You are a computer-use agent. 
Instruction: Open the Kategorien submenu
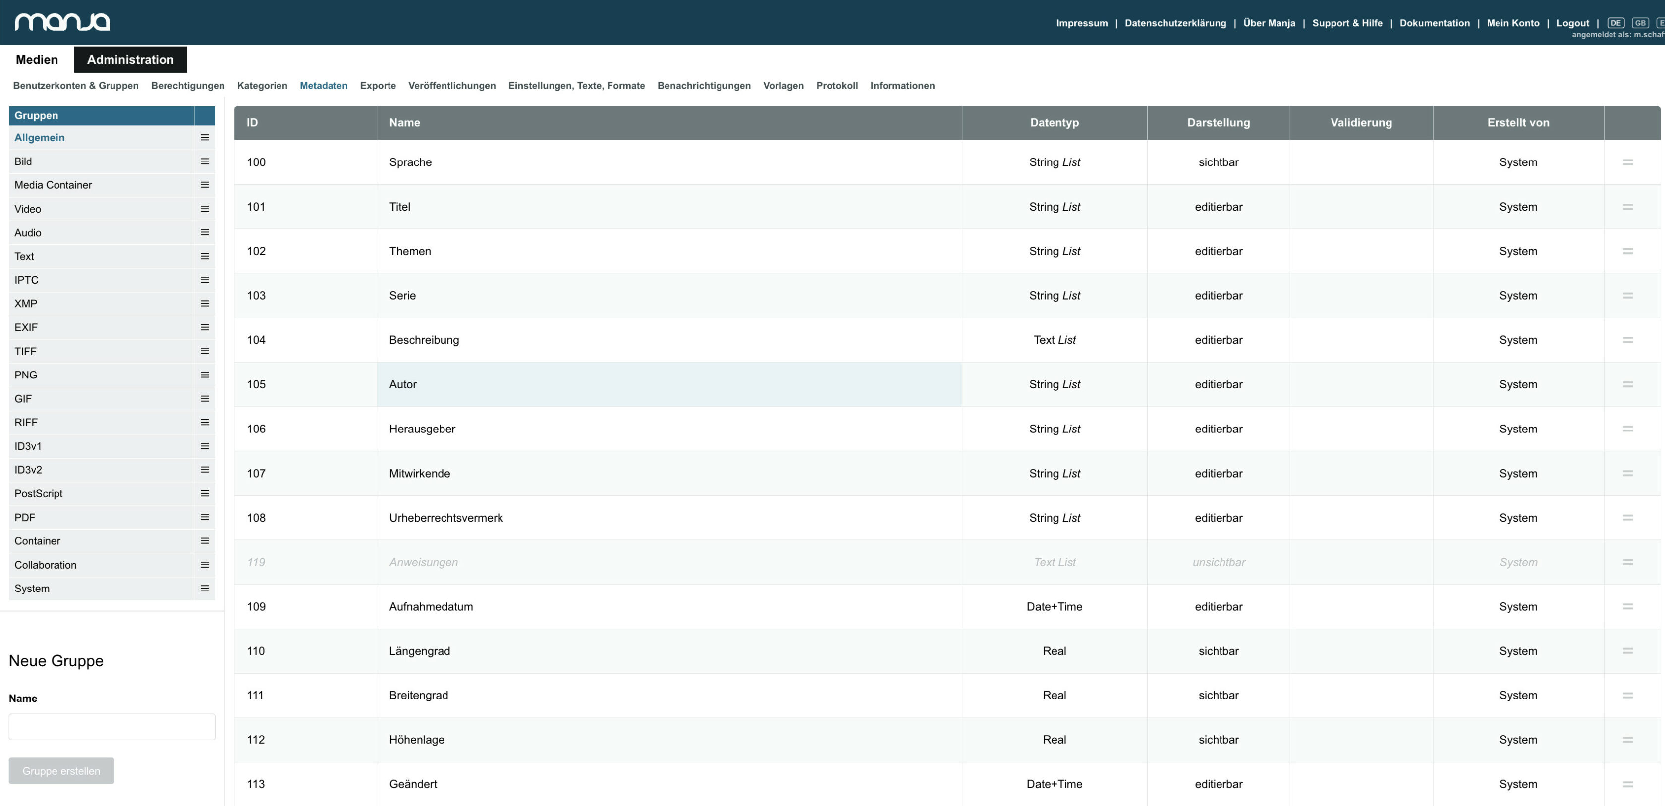click(262, 85)
